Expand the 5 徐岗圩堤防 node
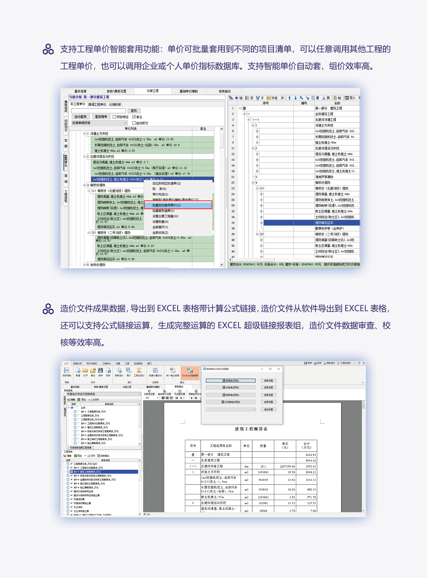The width and height of the screenshot is (427, 578). (85, 265)
